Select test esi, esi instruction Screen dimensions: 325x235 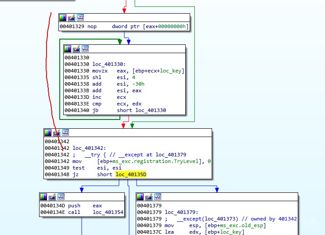(83, 168)
